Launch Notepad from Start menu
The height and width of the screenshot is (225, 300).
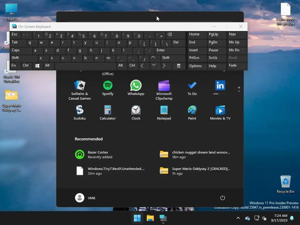[x=164, y=112]
